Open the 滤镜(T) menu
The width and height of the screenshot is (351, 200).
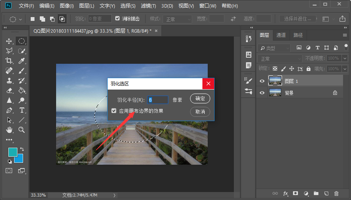tap(149, 6)
